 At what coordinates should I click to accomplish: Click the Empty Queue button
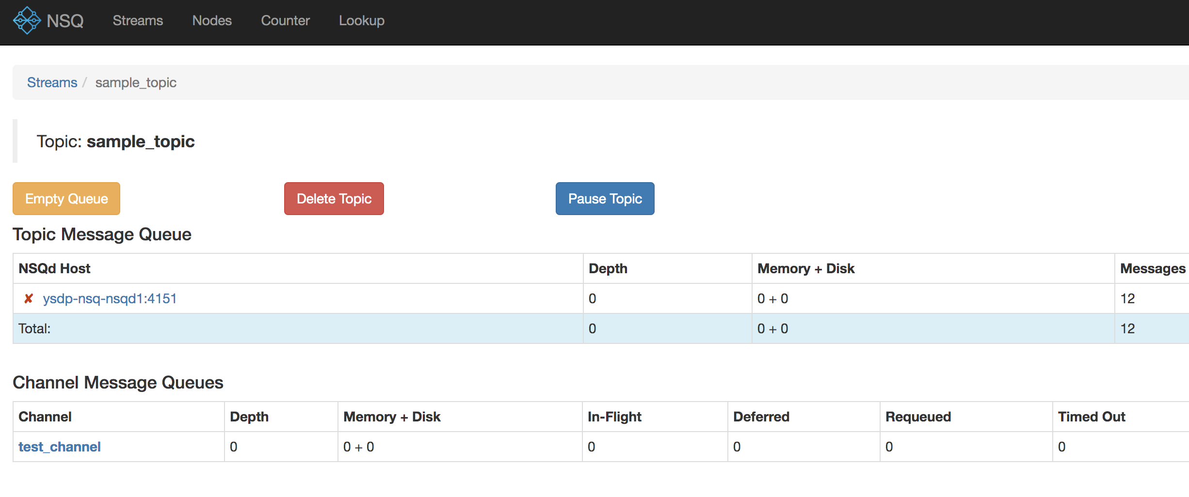point(66,199)
